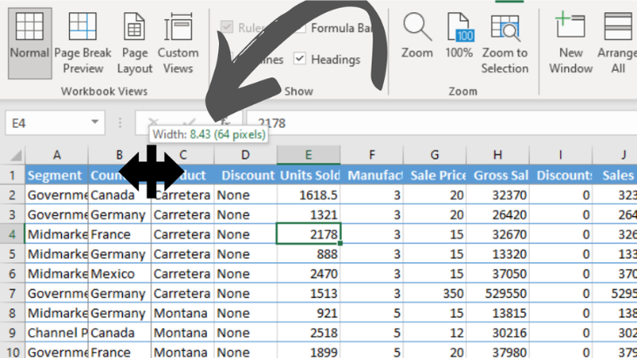637x358 pixels.
Task: Click the Gross Sales header cell
Action: click(x=497, y=175)
